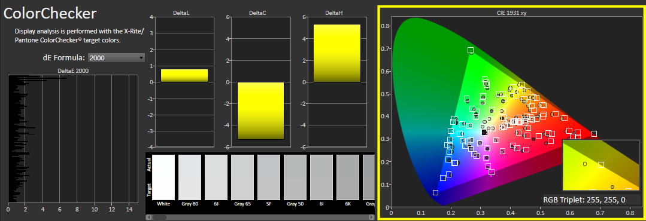646x221 pixels.
Task: Select the 5F color swatch
Action: click(x=269, y=177)
